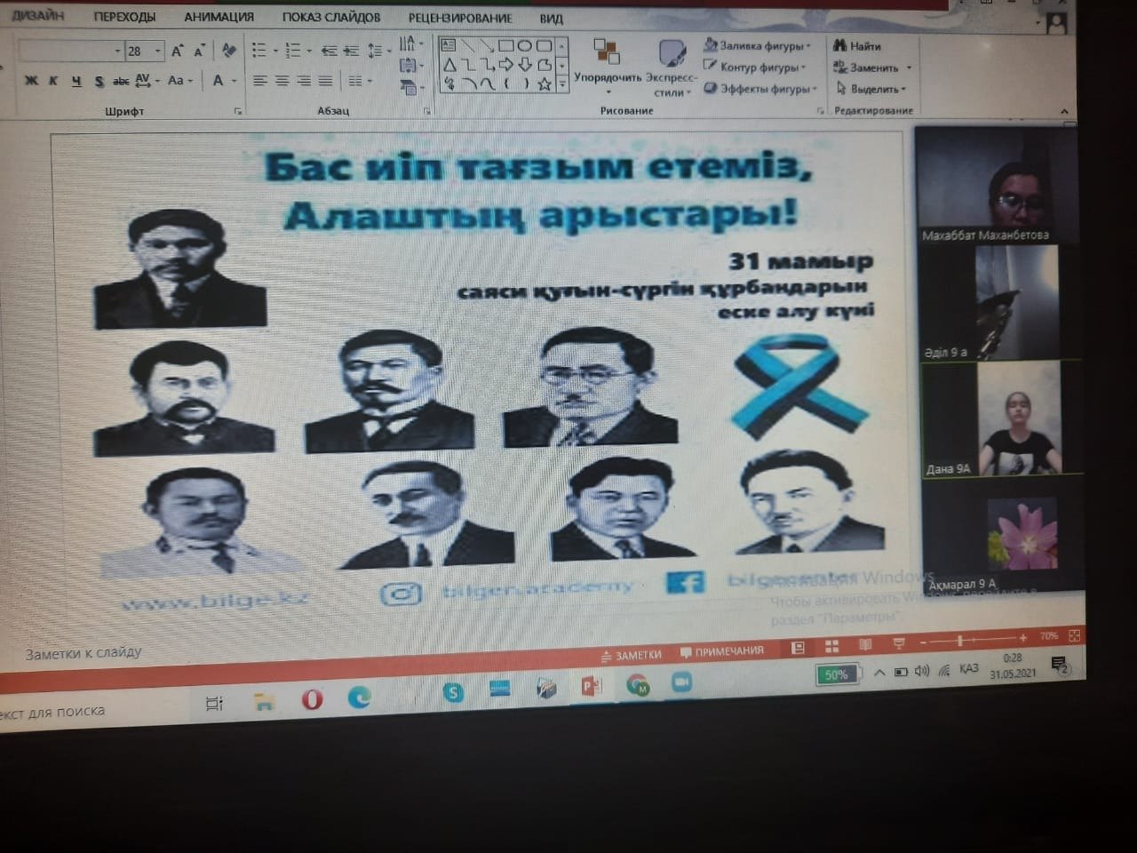Screen dimensions: 1137x853
Task: Clear all text formatting
Action: click(x=228, y=51)
